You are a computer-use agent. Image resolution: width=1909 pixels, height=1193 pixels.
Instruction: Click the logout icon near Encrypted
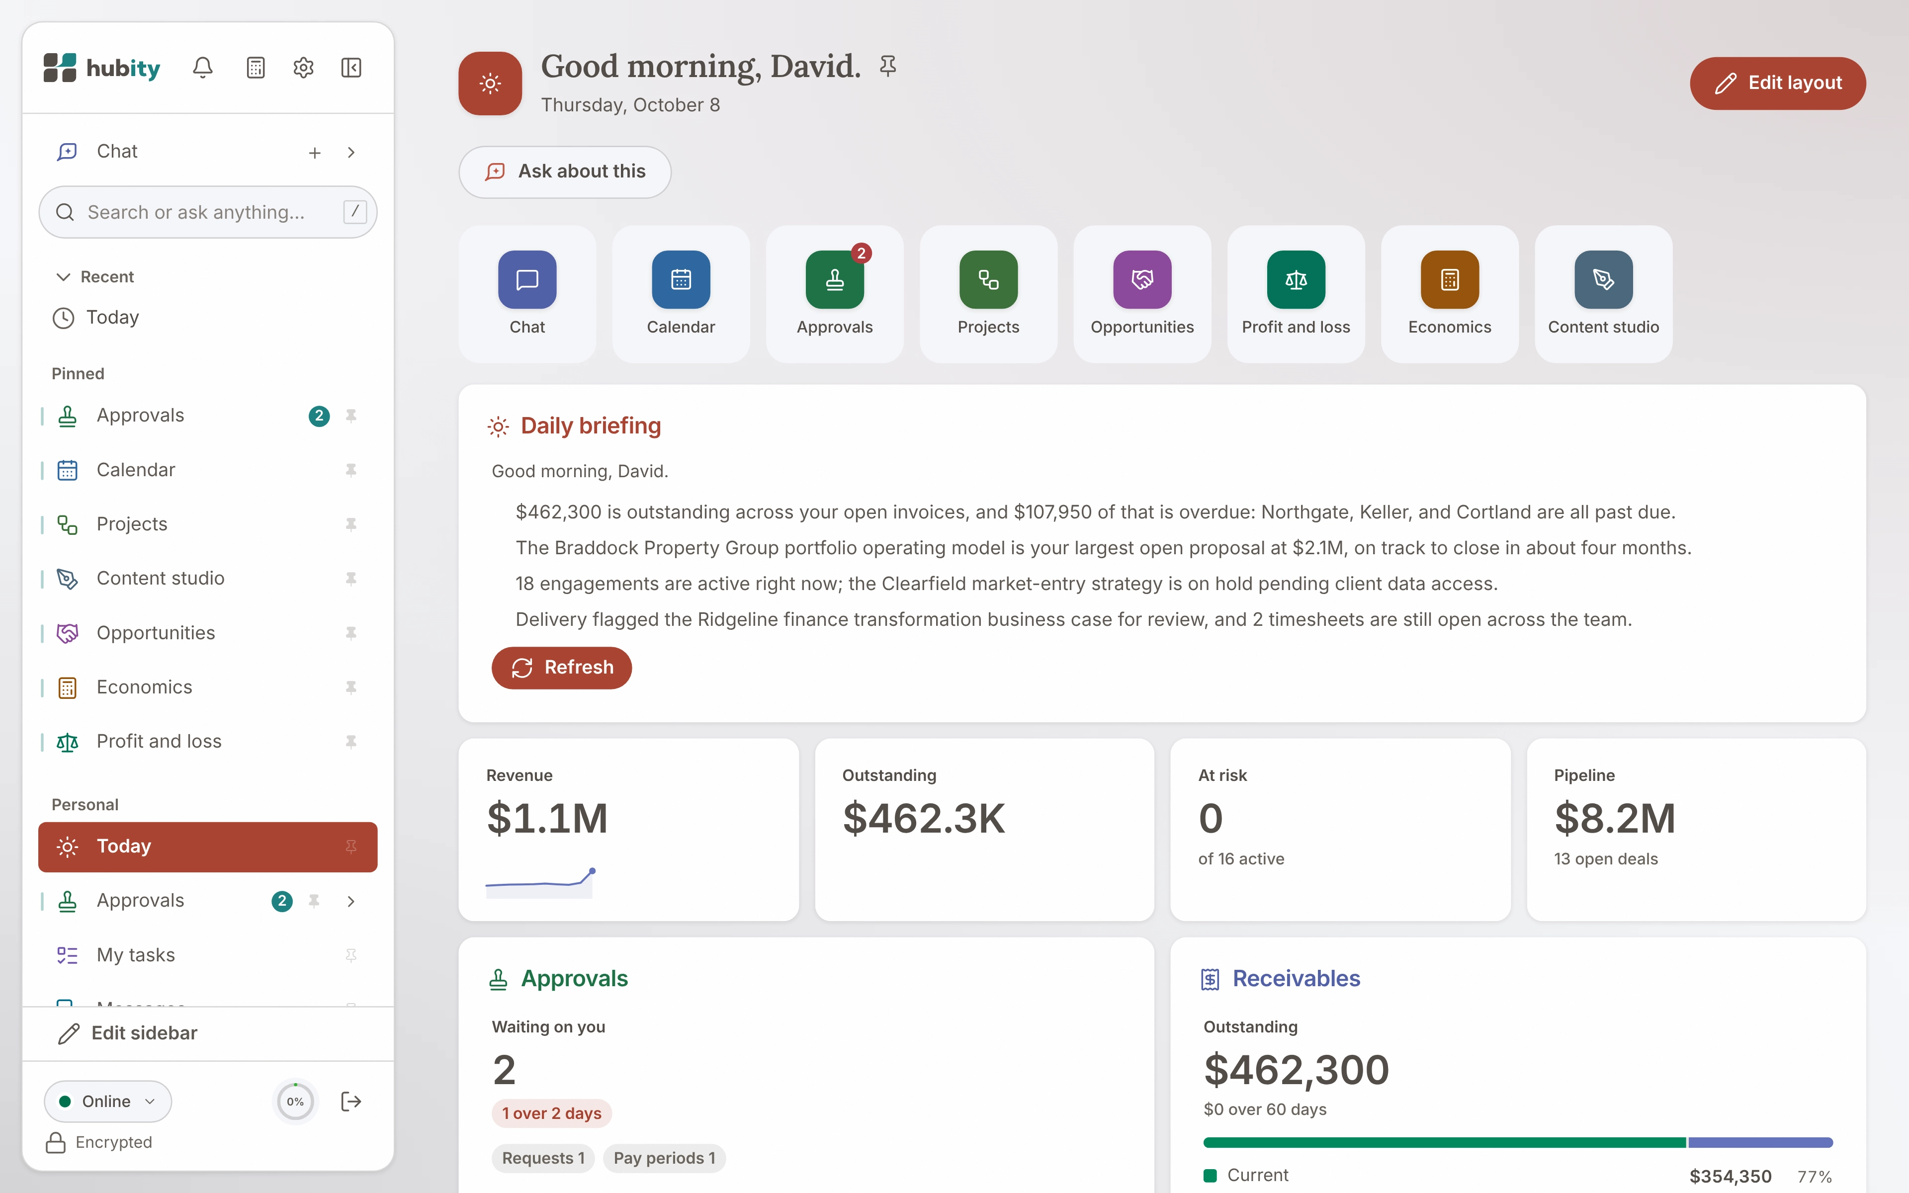351,1102
